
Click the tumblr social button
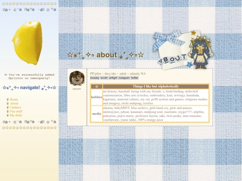(x=104, y=78)
